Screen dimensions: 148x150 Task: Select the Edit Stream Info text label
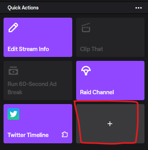[28, 49]
